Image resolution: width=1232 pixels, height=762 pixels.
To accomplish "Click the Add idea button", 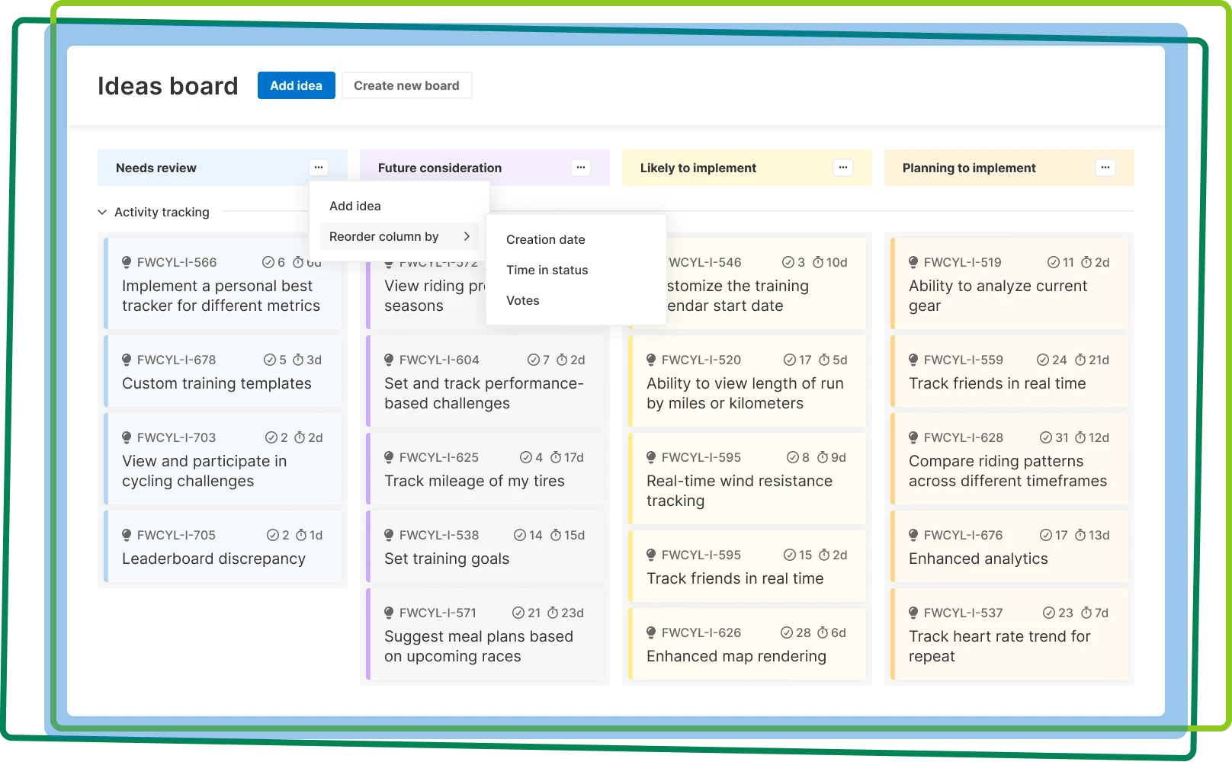I will (x=296, y=85).
